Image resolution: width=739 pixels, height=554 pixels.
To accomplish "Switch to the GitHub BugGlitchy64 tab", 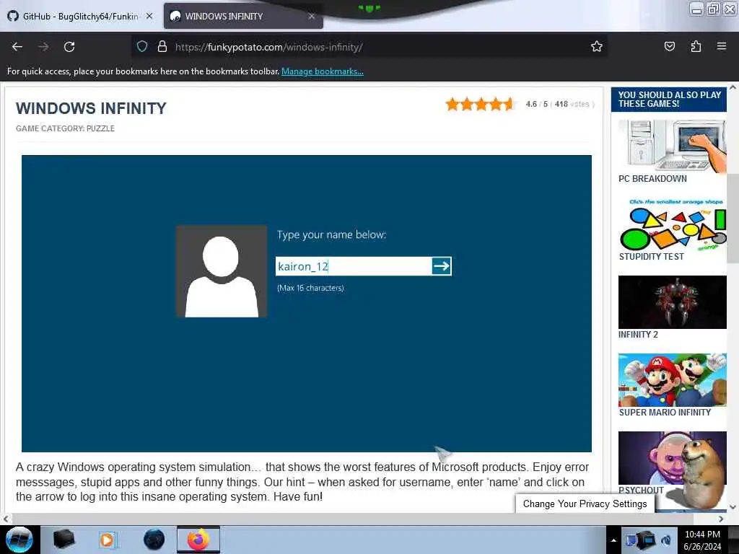I will pyautogui.click(x=80, y=16).
